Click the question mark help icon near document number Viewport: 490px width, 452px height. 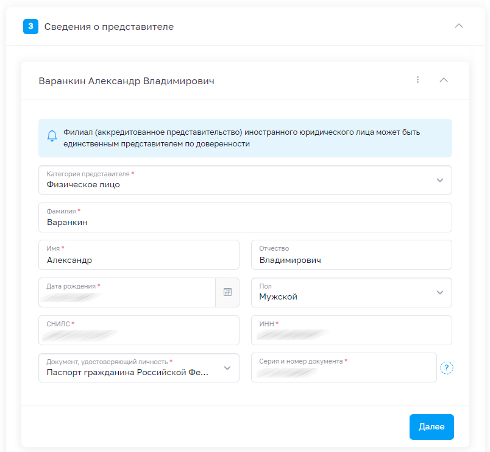click(x=448, y=368)
